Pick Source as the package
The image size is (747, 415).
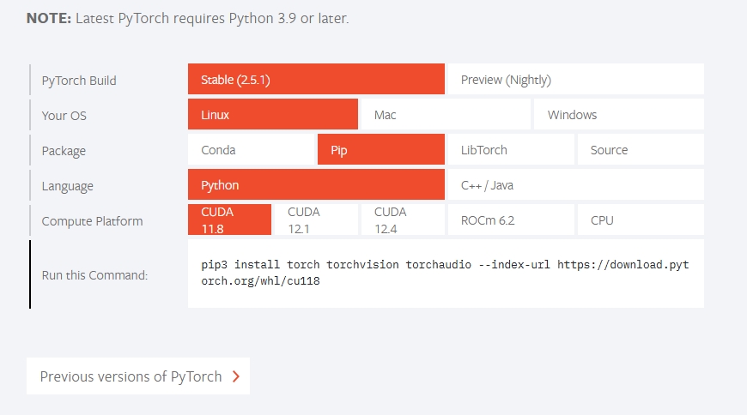(640, 150)
